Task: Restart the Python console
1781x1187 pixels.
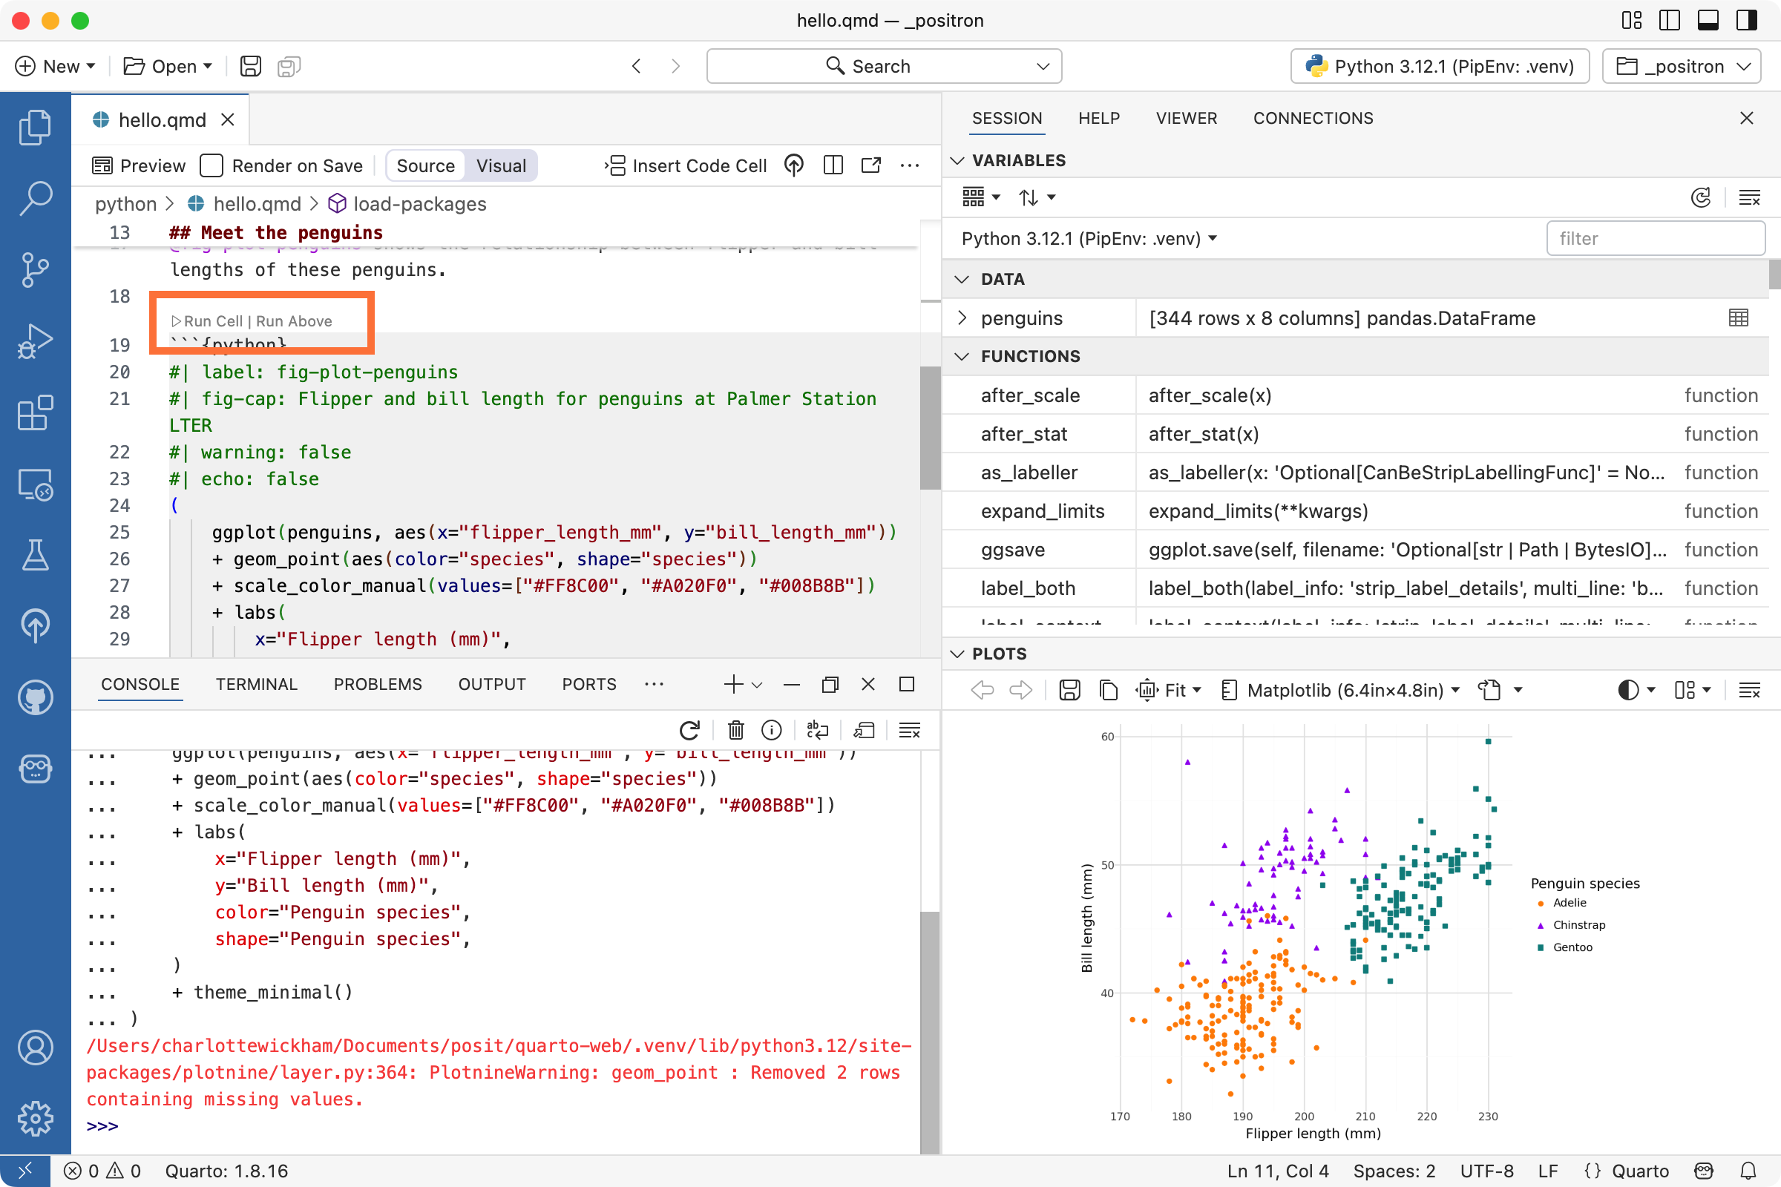Action: click(688, 730)
